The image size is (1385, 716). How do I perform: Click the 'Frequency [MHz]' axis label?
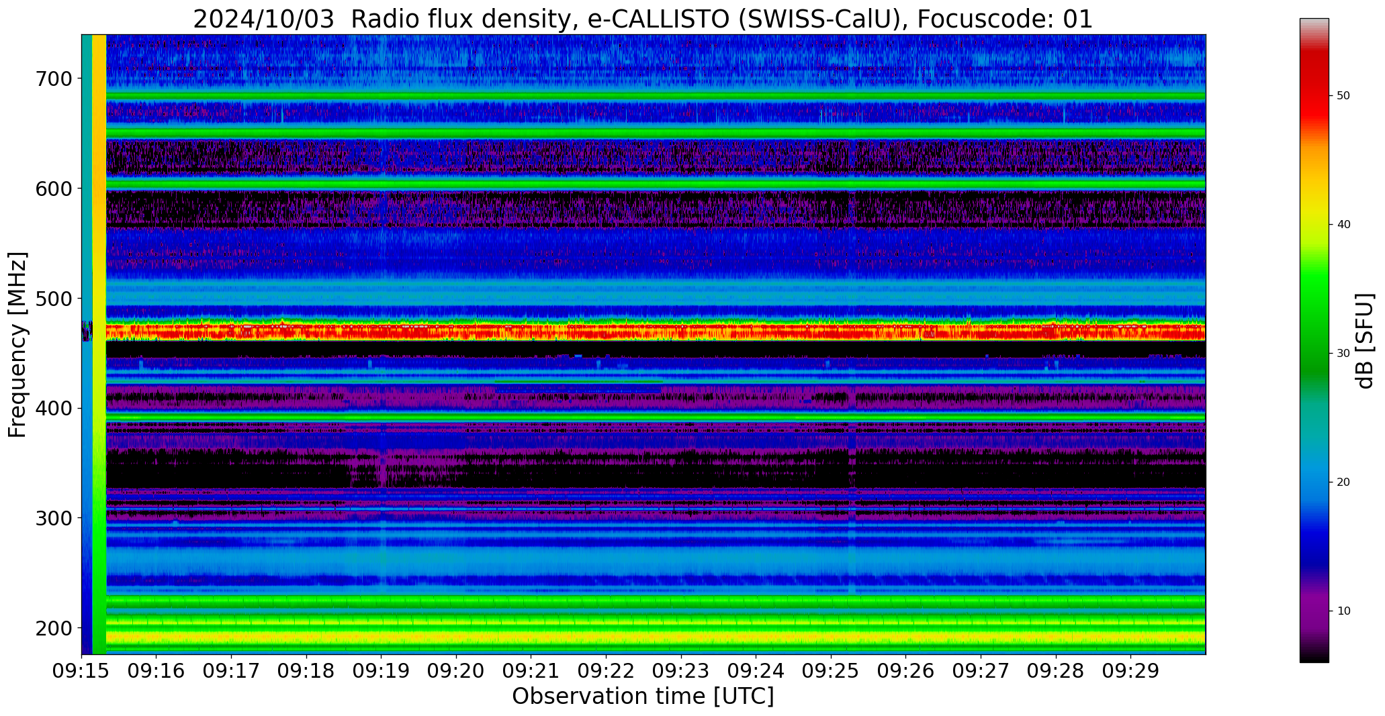[x=17, y=345]
